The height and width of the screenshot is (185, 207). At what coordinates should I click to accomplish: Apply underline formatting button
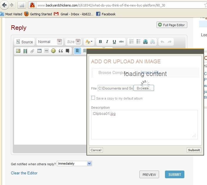coord(114,42)
